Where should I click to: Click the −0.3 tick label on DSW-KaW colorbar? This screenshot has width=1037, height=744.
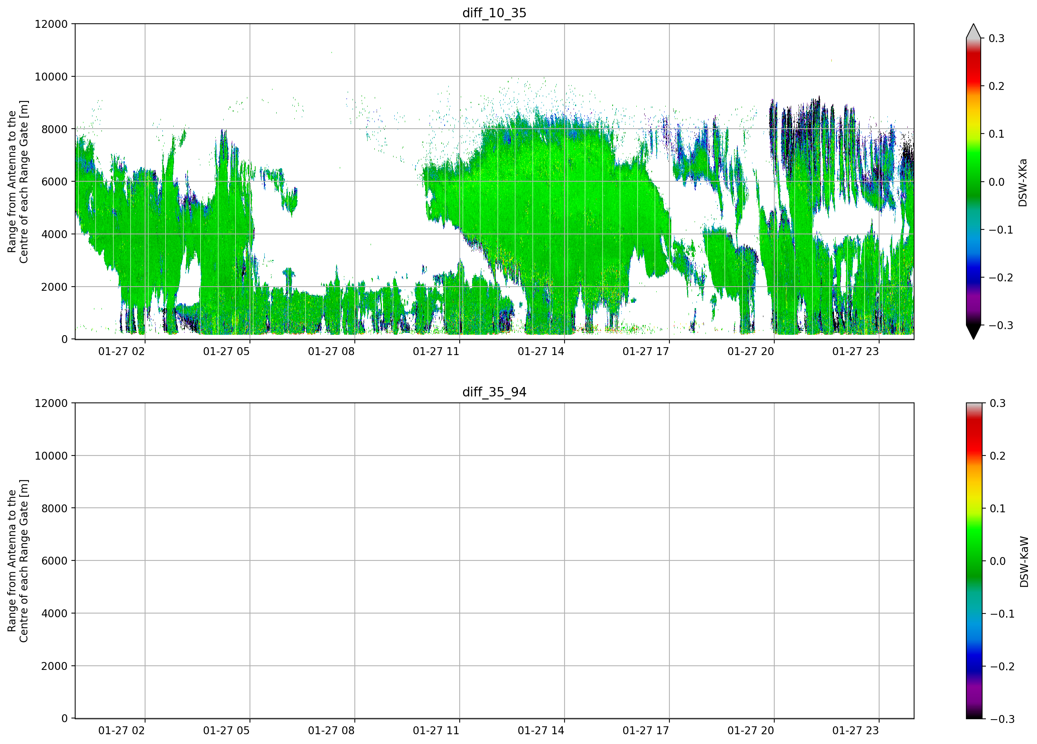(1002, 719)
